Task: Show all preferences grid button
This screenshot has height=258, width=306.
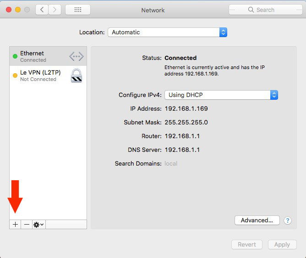Action: [x=78, y=10]
